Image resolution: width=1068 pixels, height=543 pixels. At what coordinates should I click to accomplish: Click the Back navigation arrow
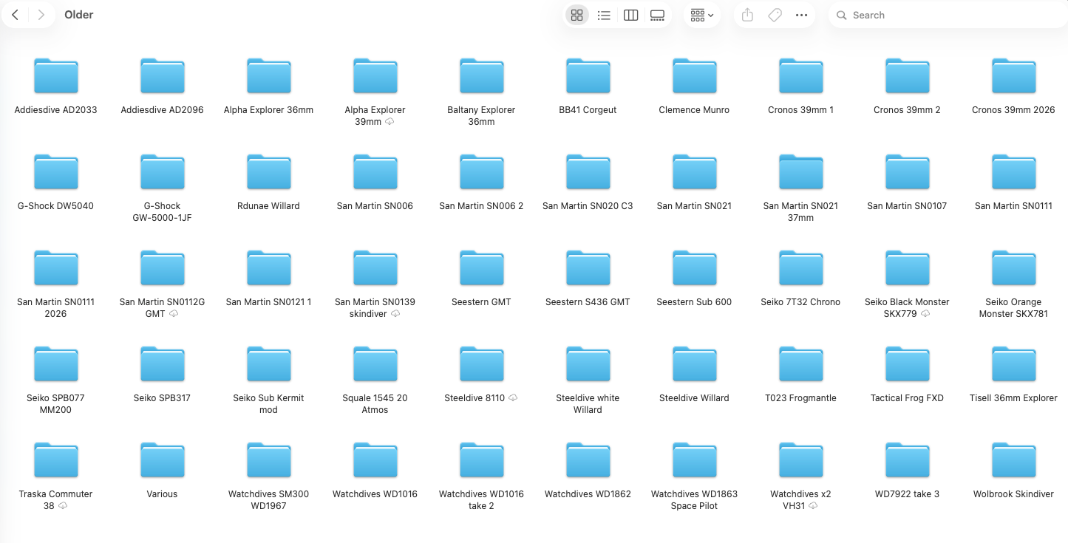pos(16,15)
